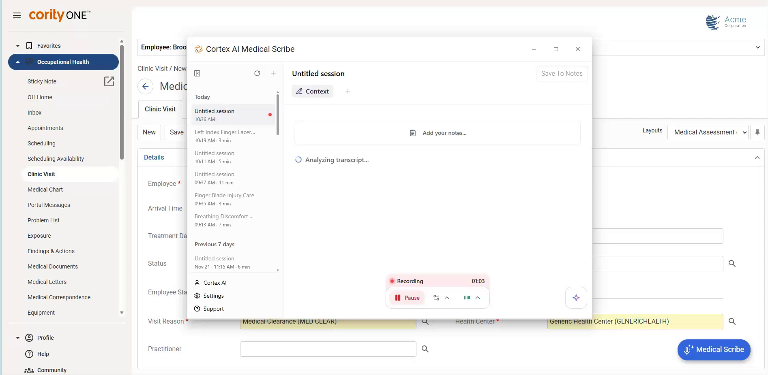Open the hamburger navigation menu
This screenshot has height=375, width=768.
17,15
